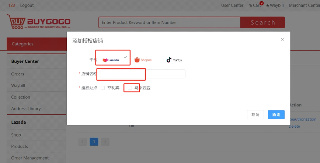The width and height of the screenshot is (320, 163).
Task: Select the TikTok platform option
Action: 174,60
